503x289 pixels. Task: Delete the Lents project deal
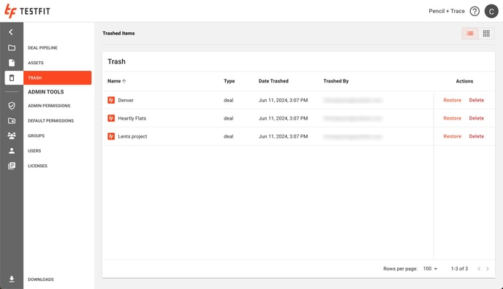(477, 136)
